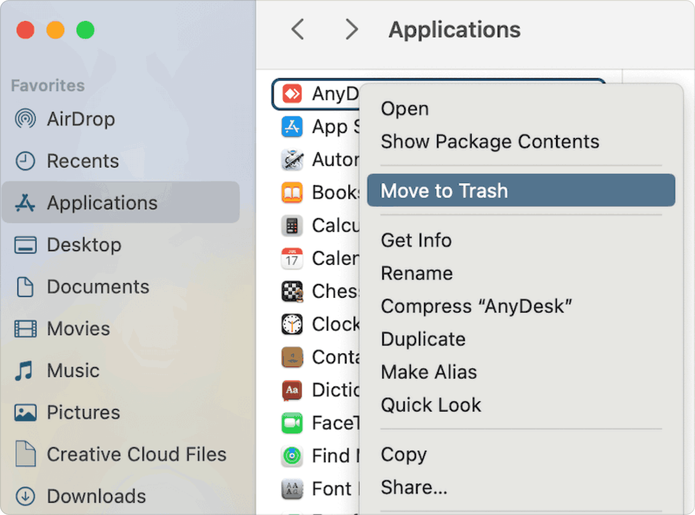Viewport: 695px width, 515px height.
Task: Select the Automator robot icon
Action: (x=292, y=160)
